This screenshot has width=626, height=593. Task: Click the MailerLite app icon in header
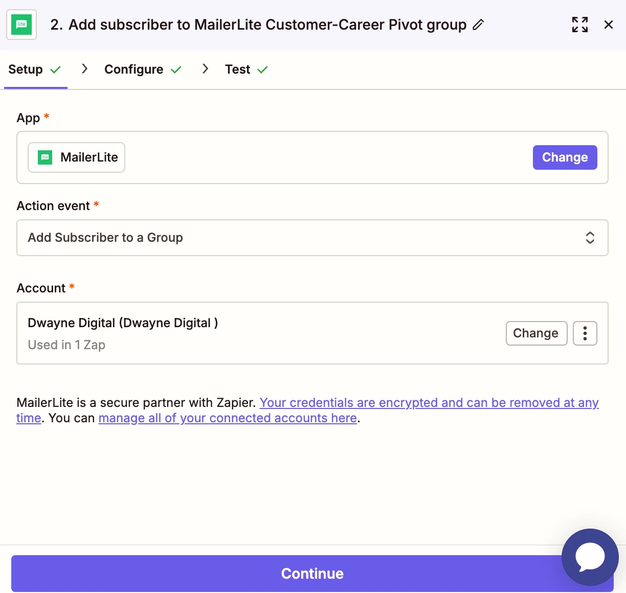click(x=21, y=25)
